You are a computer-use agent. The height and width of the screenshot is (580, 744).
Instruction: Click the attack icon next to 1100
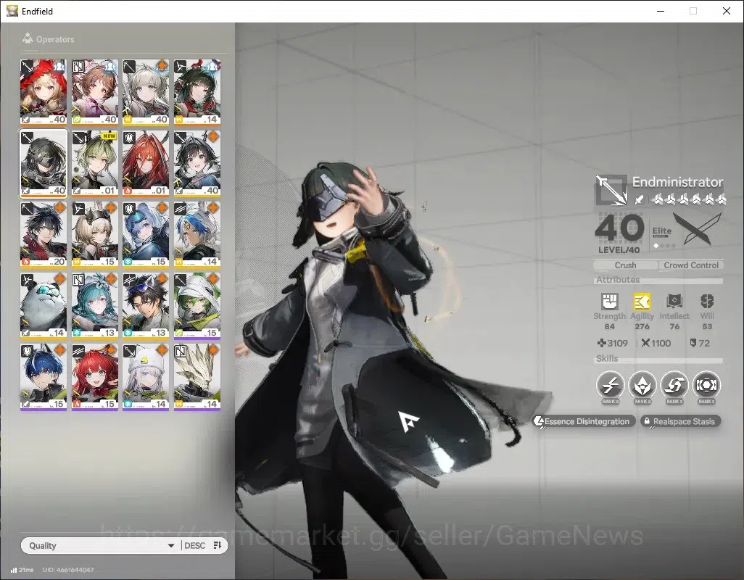[x=646, y=343]
